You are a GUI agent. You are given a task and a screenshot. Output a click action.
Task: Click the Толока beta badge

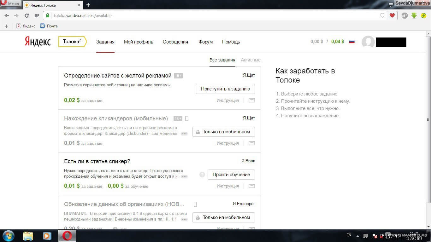tap(72, 42)
